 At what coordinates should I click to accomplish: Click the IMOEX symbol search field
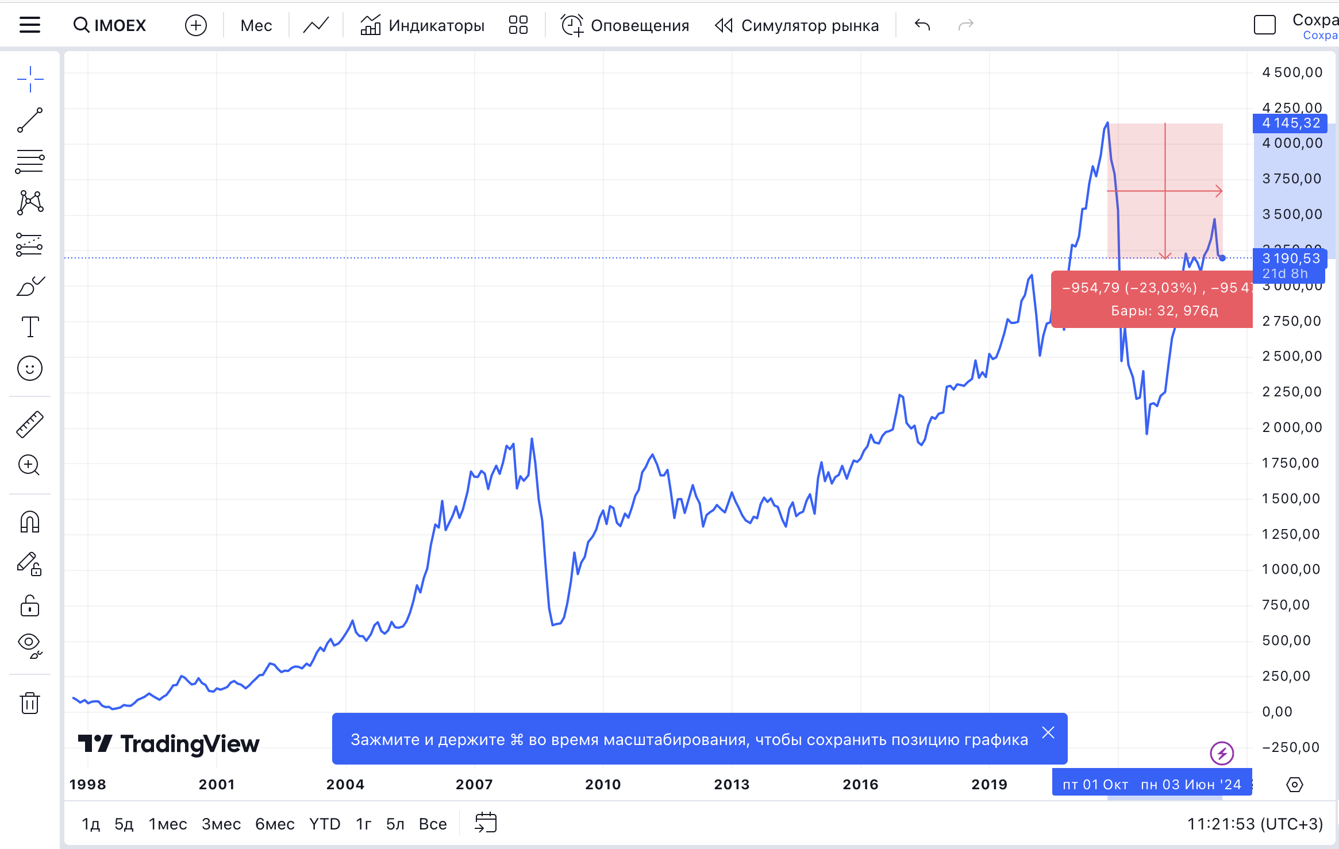[x=110, y=25]
